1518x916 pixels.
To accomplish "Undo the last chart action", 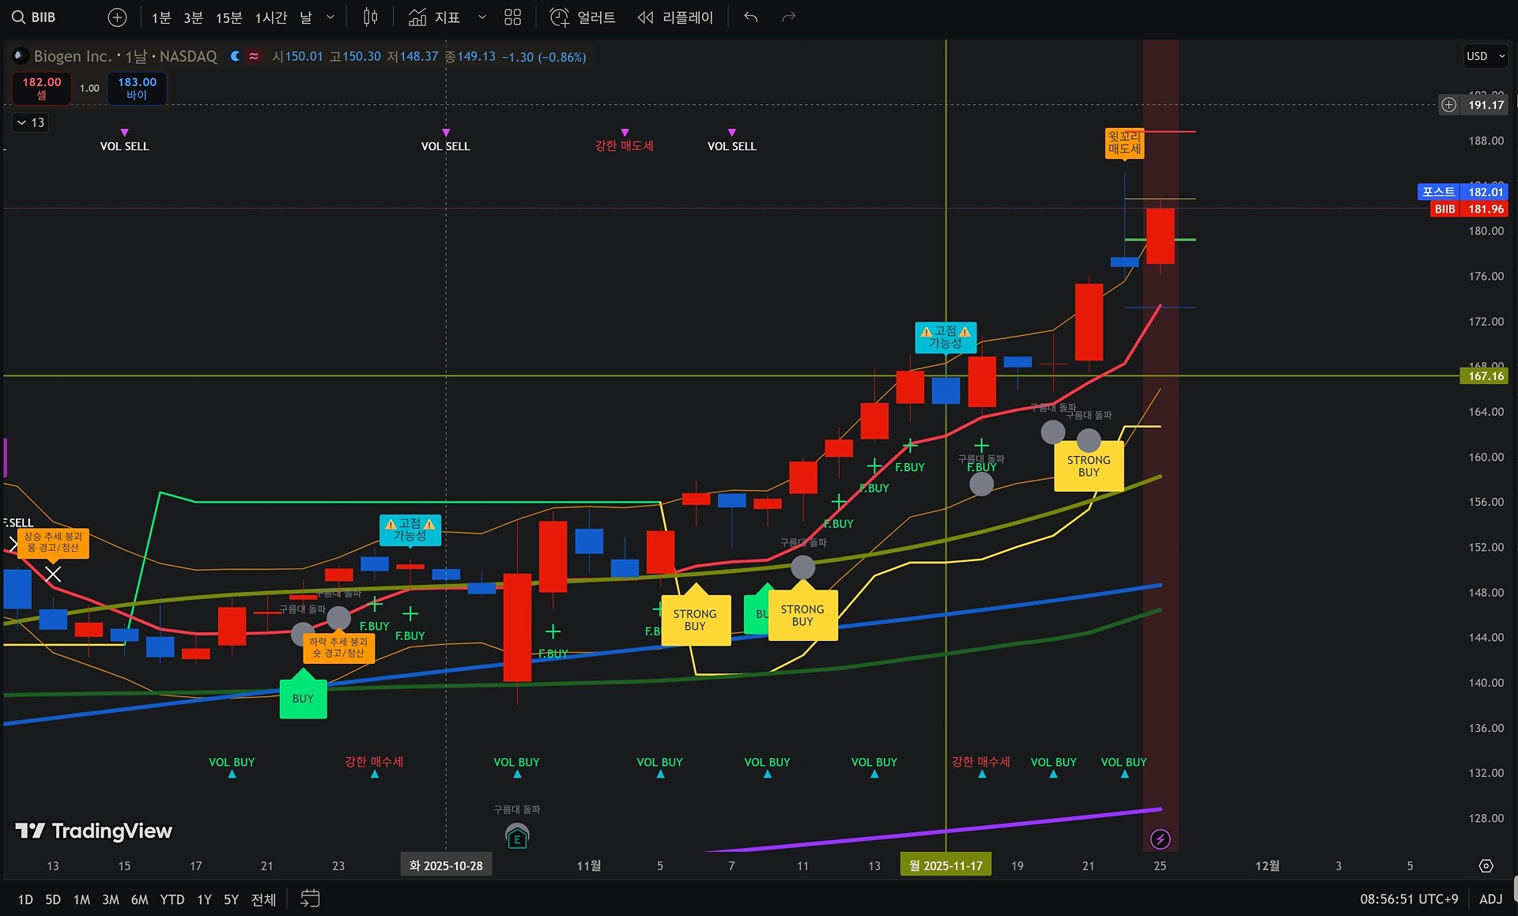I will click(750, 17).
